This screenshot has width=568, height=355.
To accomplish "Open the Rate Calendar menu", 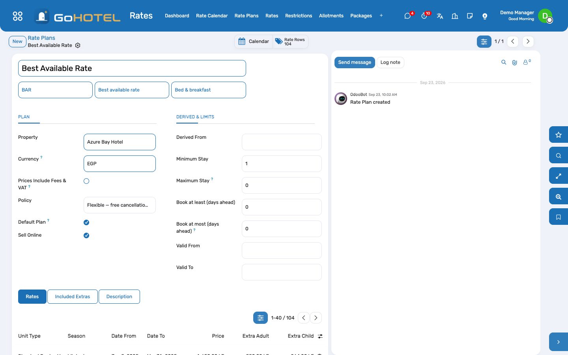I will [212, 16].
